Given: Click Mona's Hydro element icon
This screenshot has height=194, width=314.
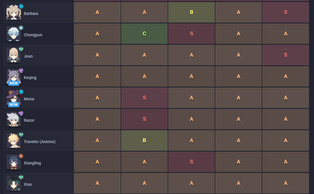Looking at the screenshot, I should point(21,92).
